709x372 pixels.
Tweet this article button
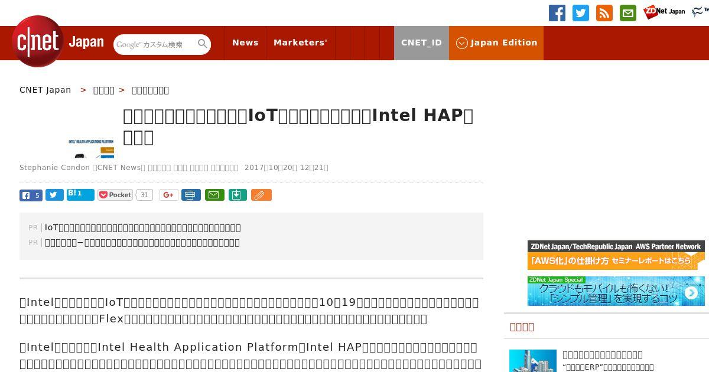(54, 195)
